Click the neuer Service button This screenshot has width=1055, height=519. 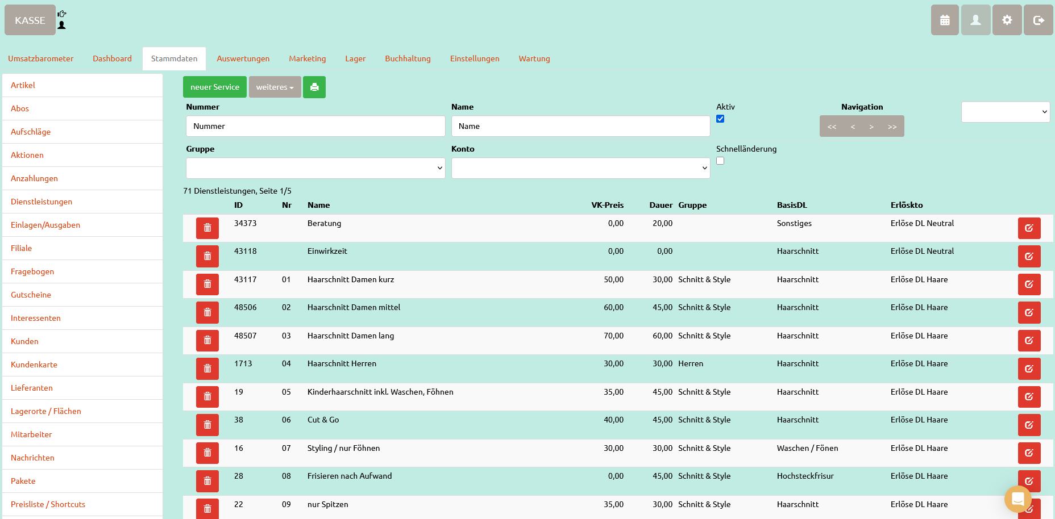tap(214, 87)
